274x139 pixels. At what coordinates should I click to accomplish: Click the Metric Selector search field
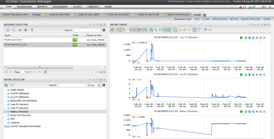click(72, 85)
